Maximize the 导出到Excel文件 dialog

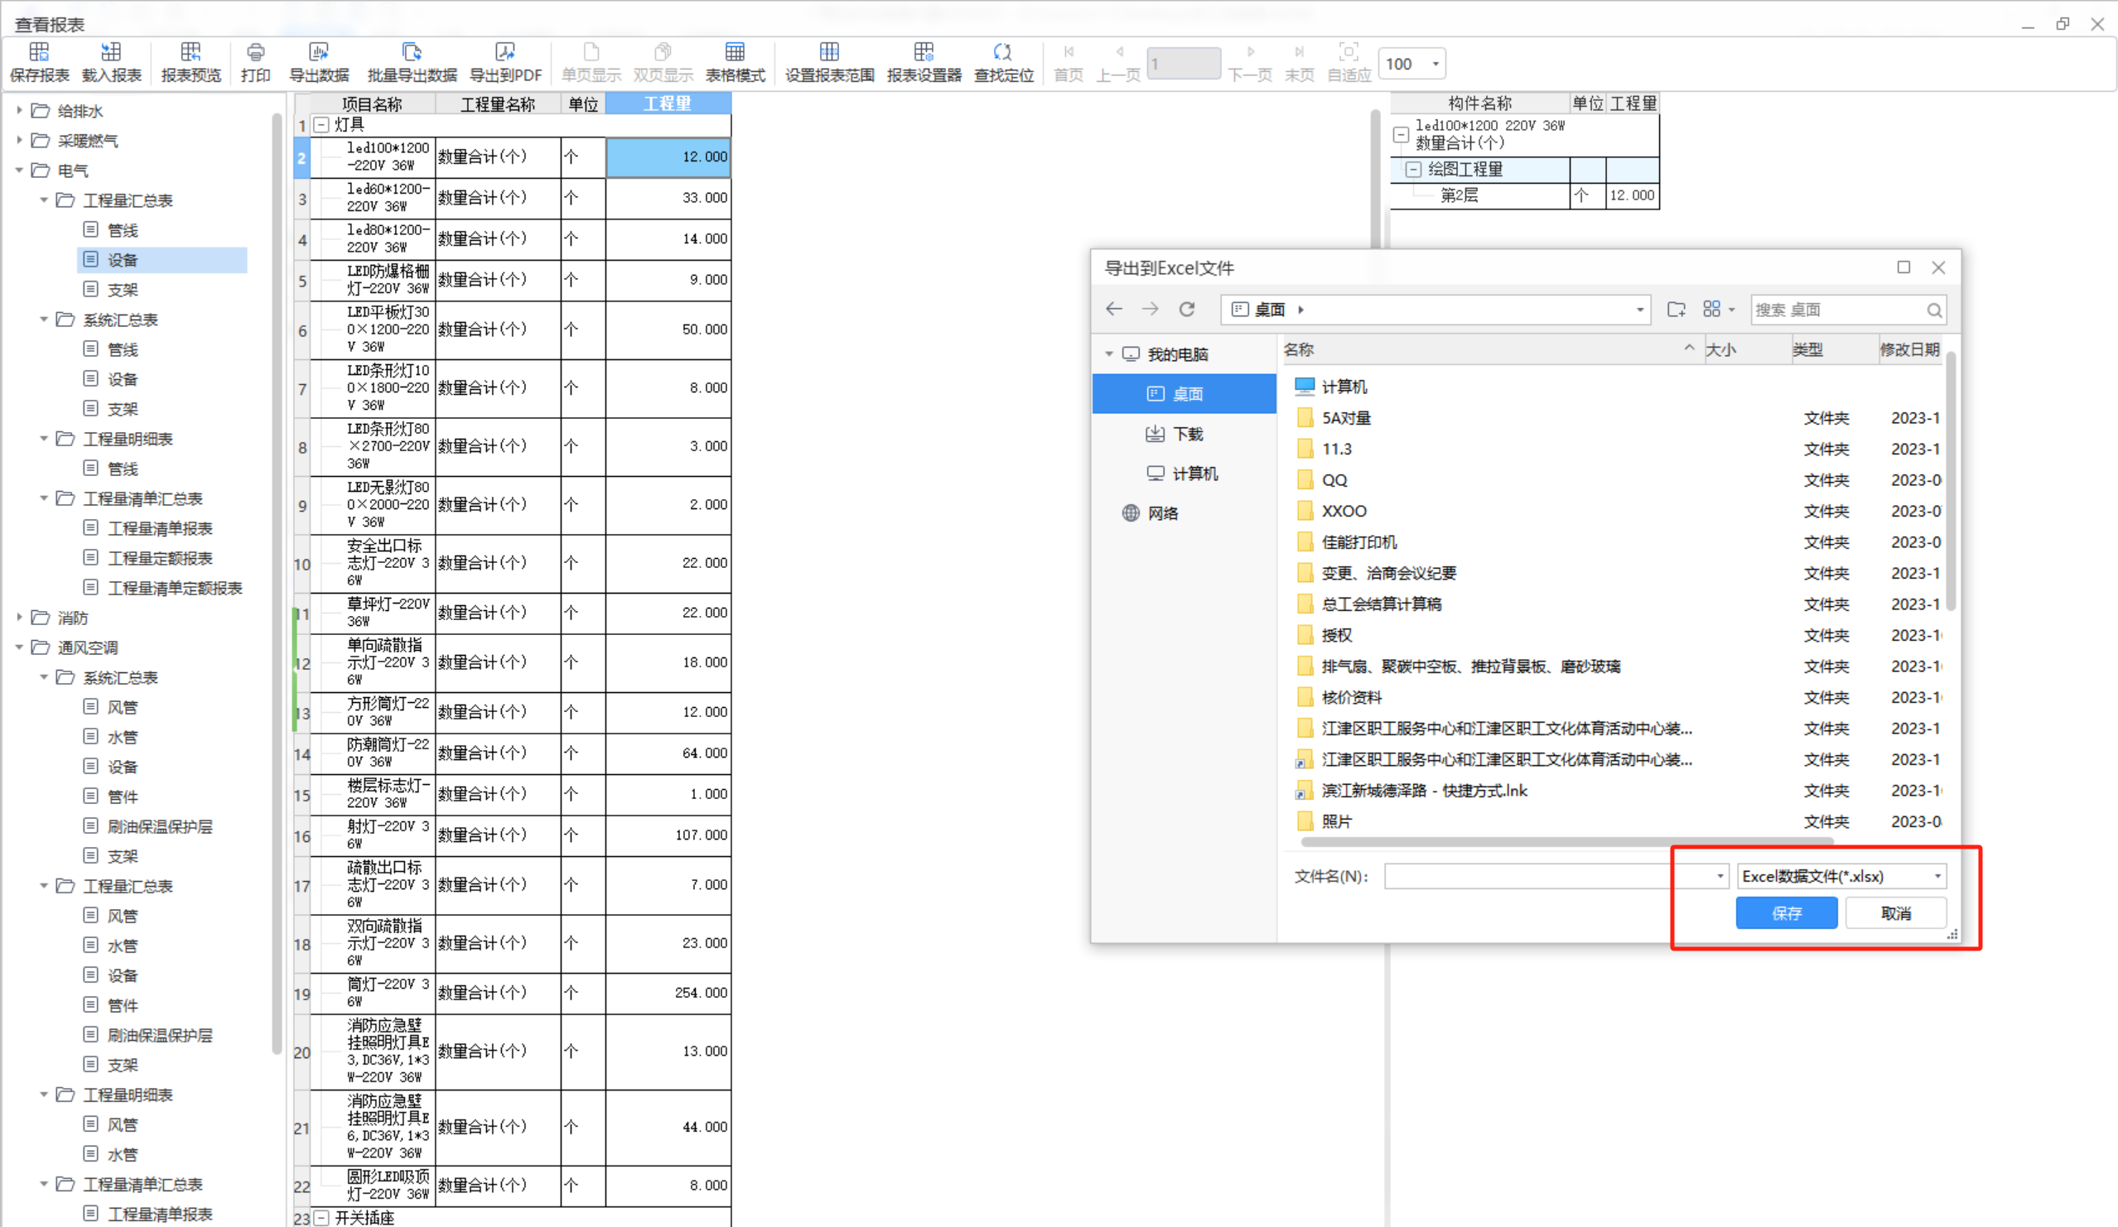click(1903, 267)
